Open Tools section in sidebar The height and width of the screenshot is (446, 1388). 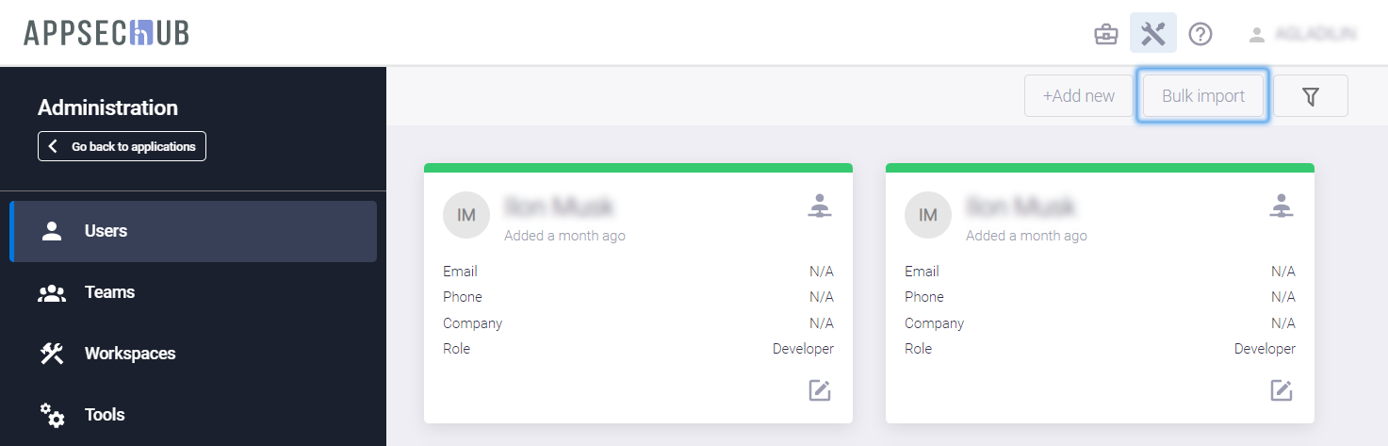click(x=105, y=415)
